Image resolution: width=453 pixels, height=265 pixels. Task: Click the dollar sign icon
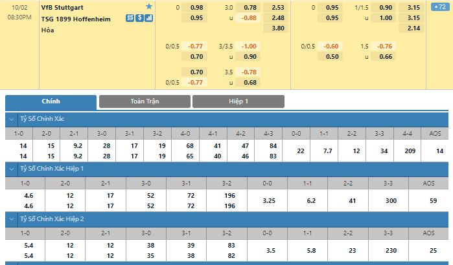tap(139, 19)
